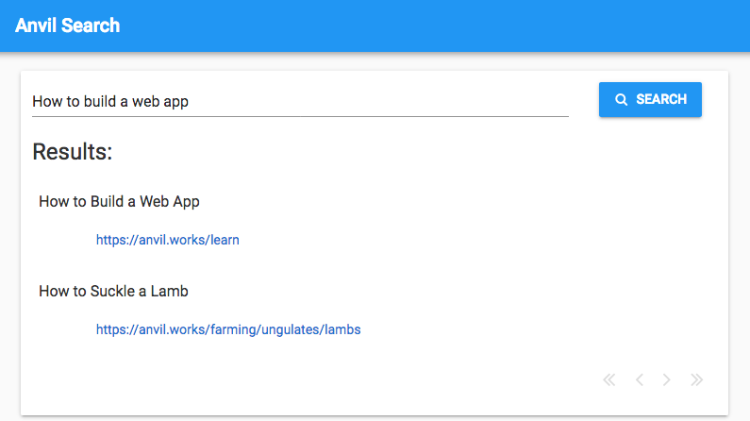Viewport: 750px width, 421px height.
Task: Click the 'Results:' heading
Action: (72, 152)
